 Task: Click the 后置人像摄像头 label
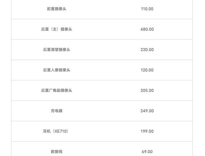(x=56, y=70)
